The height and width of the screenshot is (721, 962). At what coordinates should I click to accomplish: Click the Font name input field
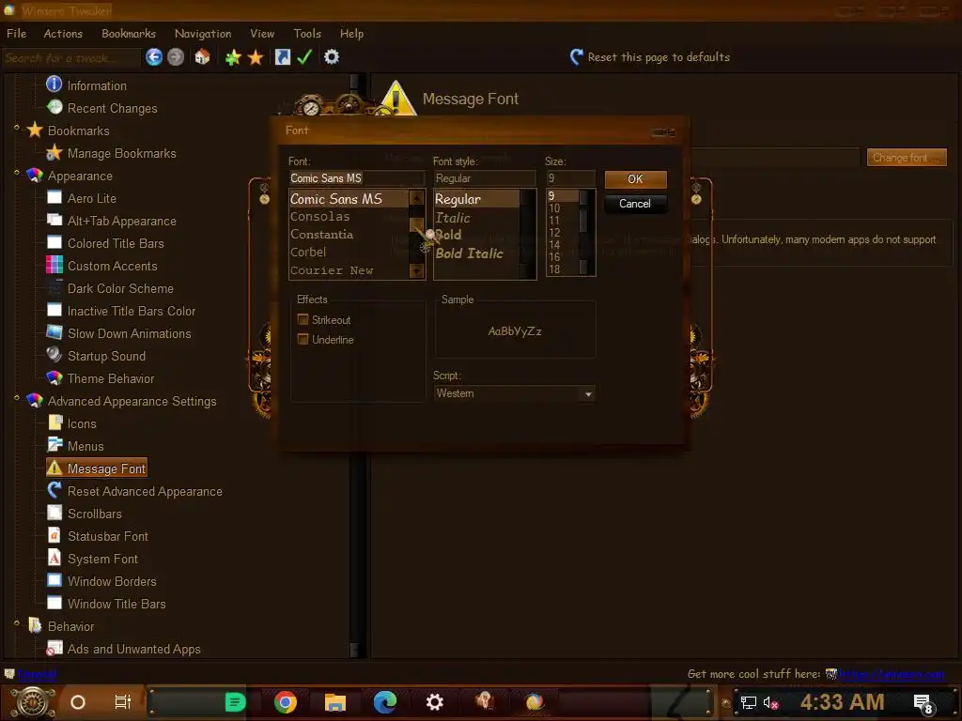click(x=356, y=178)
